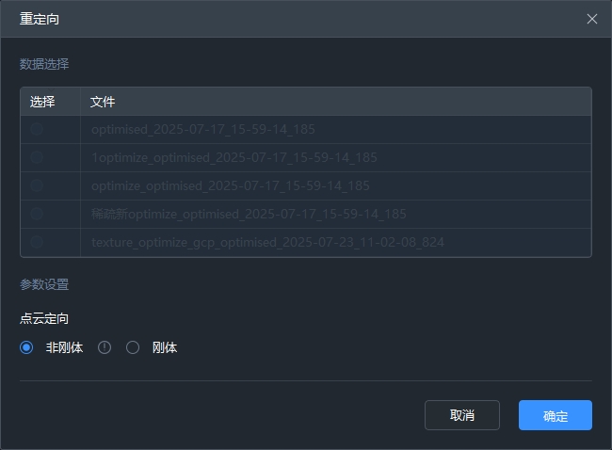Click the 重定向 dialog title
The width and height of the screenshot is (612, 450).
pyautogui.click(x=40, y=19)
